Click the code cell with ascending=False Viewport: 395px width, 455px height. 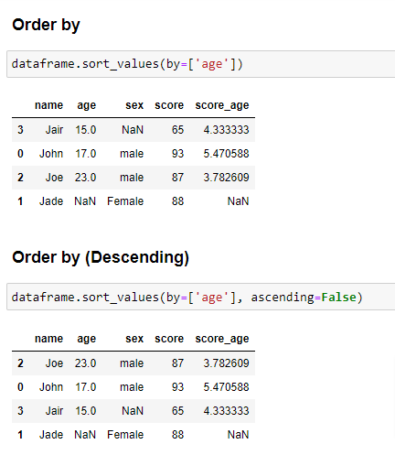tap(201, 298)
